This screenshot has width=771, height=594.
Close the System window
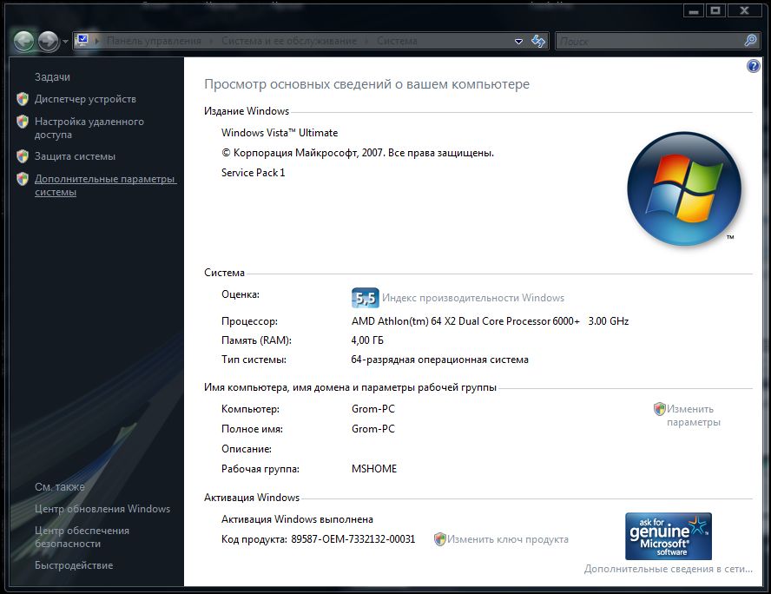point(744,10)
